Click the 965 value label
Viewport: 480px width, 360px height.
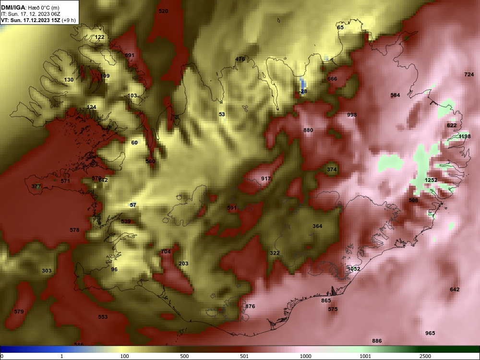pyautogui.click(x=430, y=333)
